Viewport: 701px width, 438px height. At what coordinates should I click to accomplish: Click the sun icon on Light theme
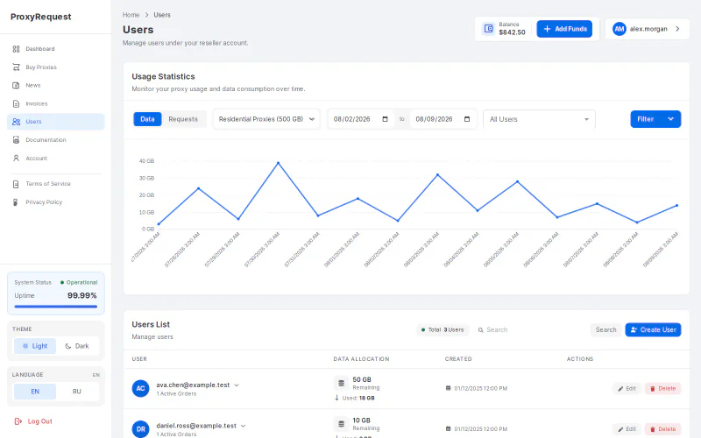(25, 346)
